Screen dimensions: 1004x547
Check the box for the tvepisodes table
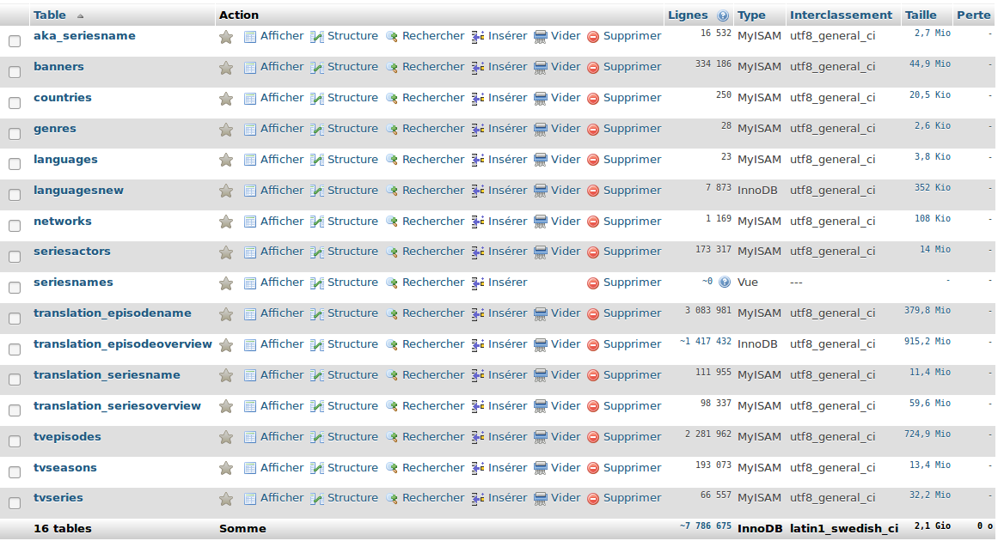pos(15,441)
